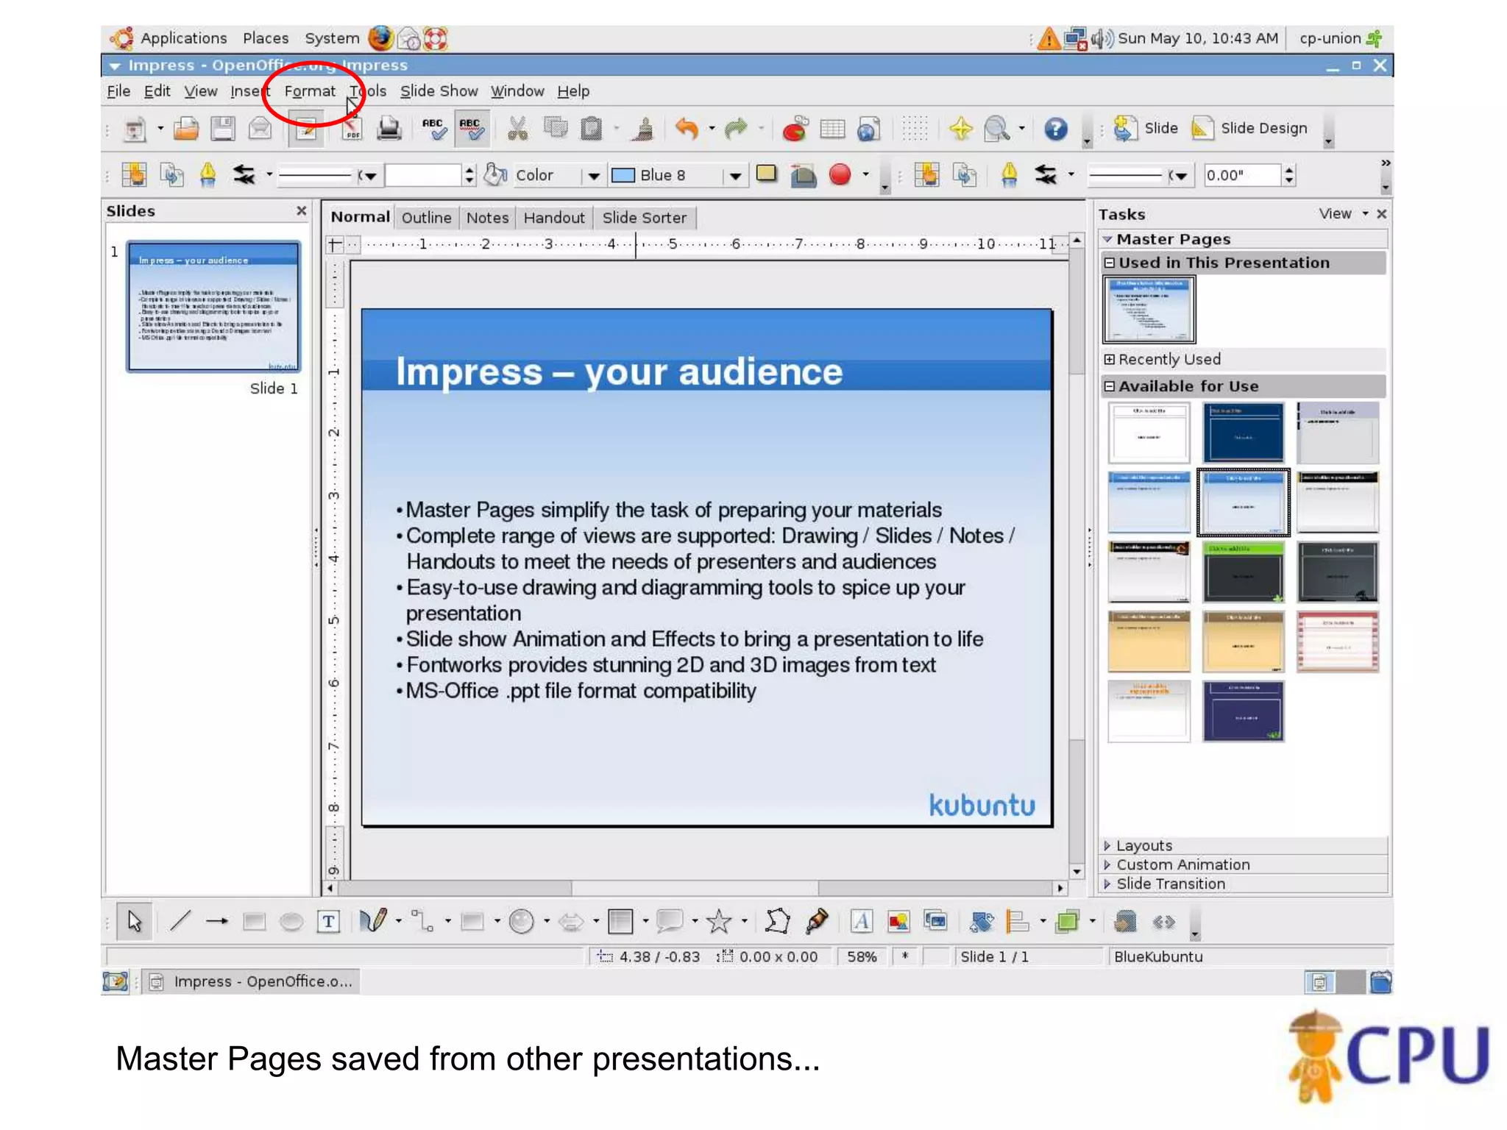The width and height of the screenshot is (1507, 1130).
Task: Launch Firefox from the top panel
Action: pos(380,38)
